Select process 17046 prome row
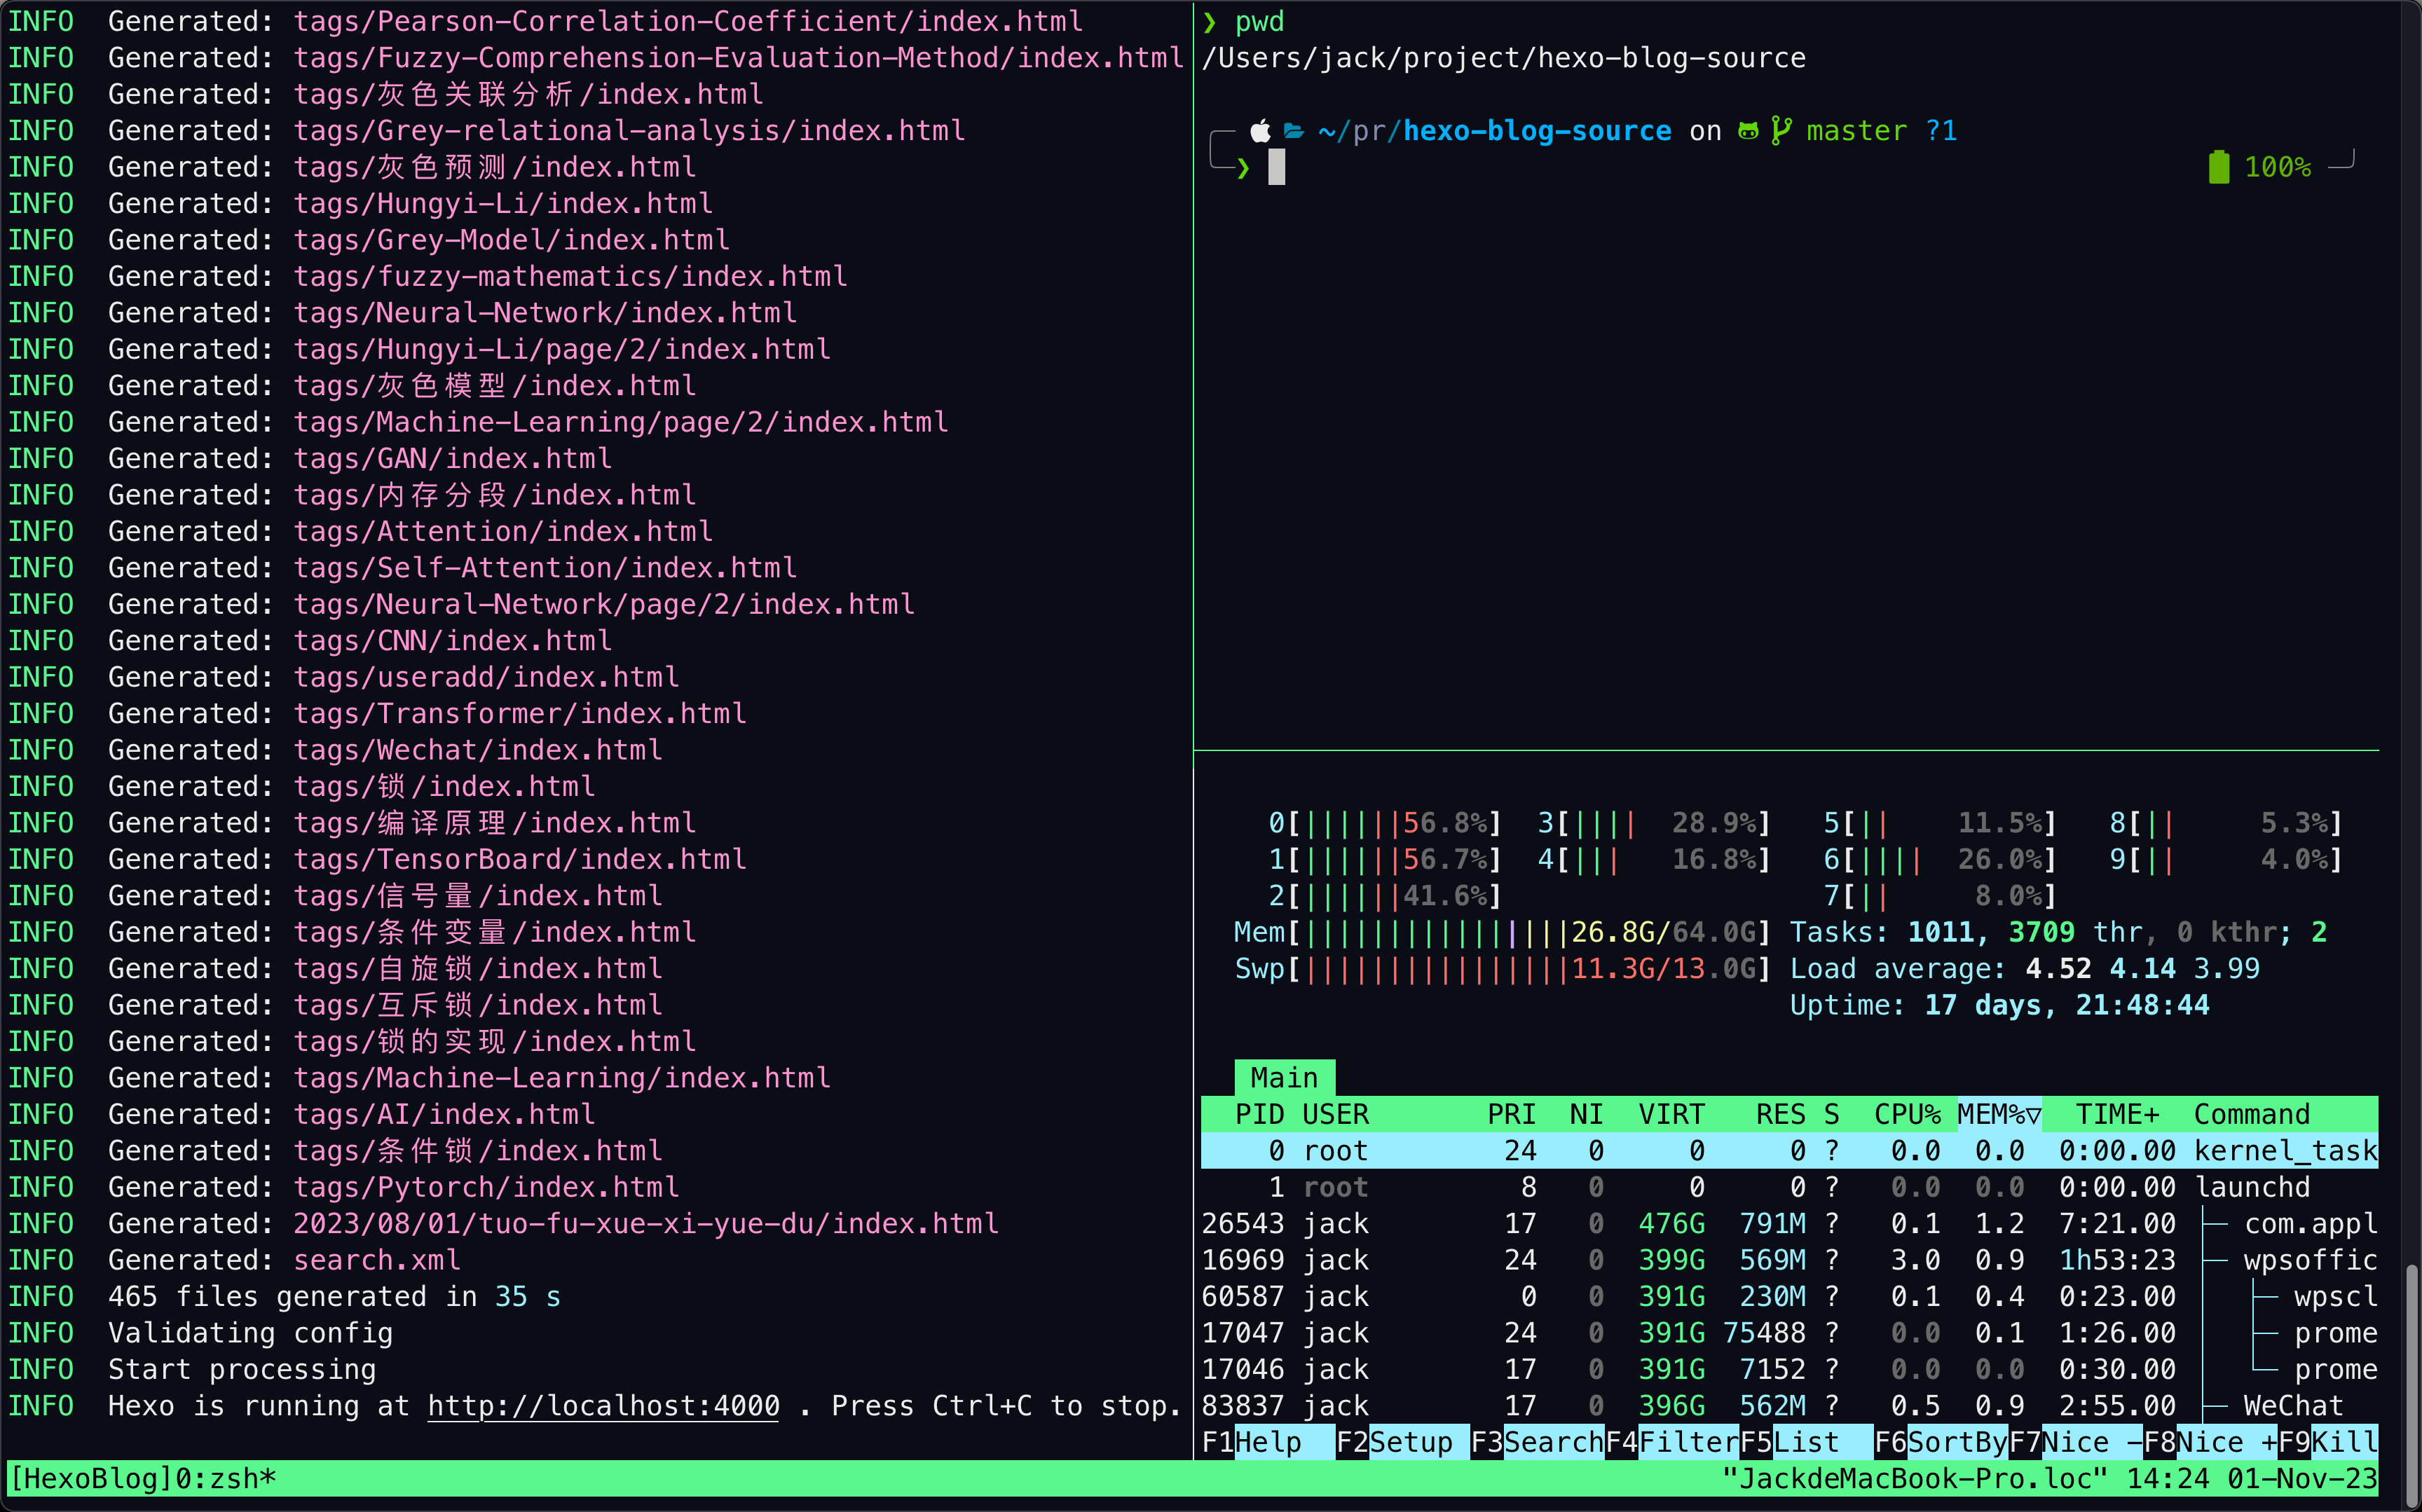The image size is (2422, 1512). click(x=1790, y=1370)
